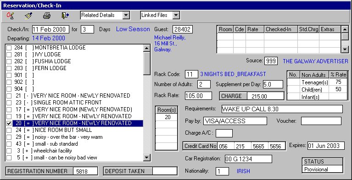Image resolution: width=352 pixels, height=180 pixels.
Task: Click the checked-in table scroll up arrow
Action: [345, 29]
